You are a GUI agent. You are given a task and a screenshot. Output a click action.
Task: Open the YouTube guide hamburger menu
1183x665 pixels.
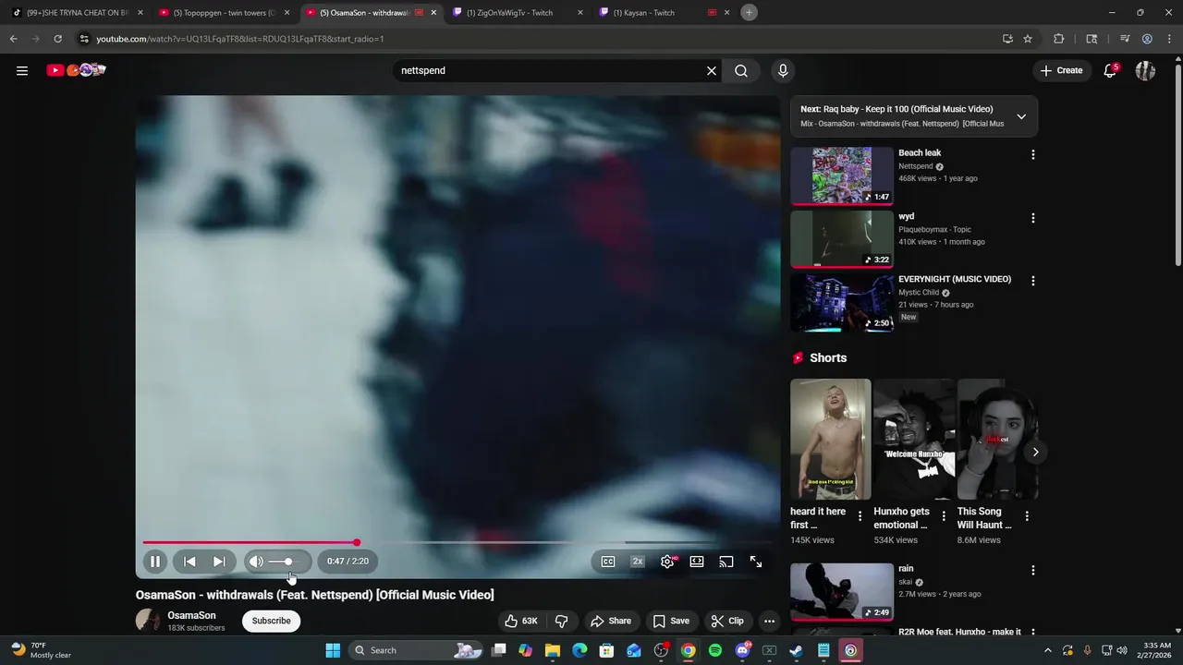tap(22, 70)
